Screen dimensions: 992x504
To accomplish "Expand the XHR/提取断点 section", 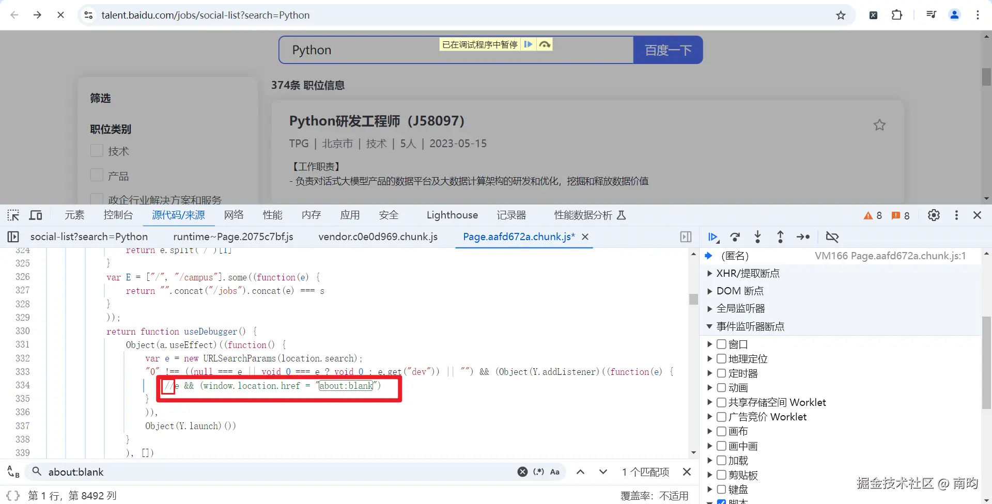I will coord(710,273).
